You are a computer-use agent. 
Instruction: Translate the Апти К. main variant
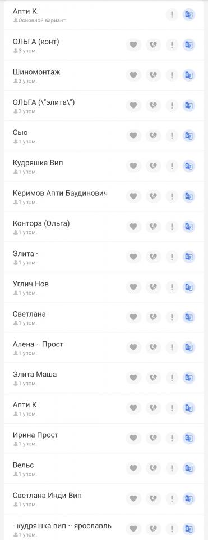[189, 15]
